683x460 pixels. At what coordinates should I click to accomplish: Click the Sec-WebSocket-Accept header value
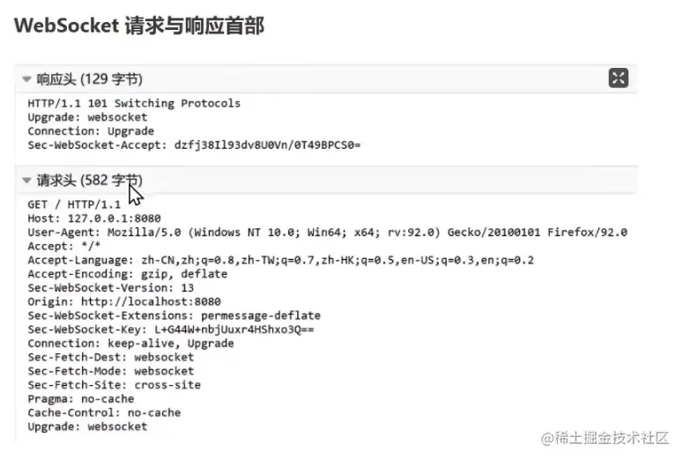tap(267, 145)
